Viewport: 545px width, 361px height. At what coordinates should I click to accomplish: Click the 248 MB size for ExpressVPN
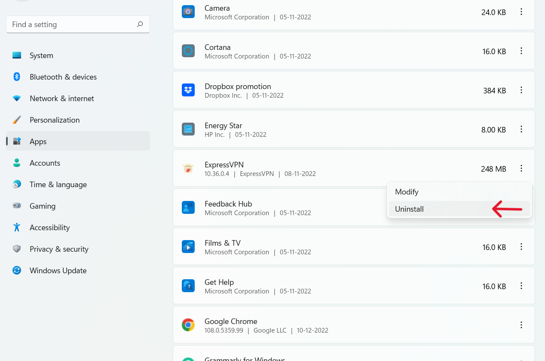[x=493, y=169]
